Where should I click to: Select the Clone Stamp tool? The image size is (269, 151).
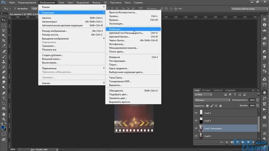click(4, 62)
